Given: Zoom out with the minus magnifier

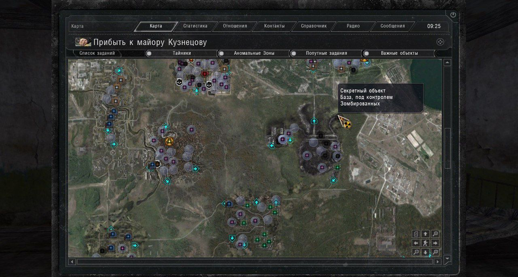Looking at the screenshot, I should pos(416,252).
